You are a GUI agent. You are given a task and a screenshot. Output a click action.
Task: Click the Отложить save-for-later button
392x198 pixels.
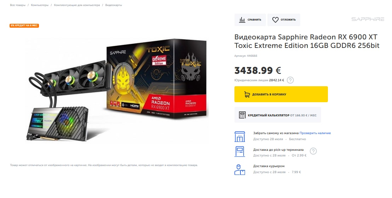(x=284, y=20)
